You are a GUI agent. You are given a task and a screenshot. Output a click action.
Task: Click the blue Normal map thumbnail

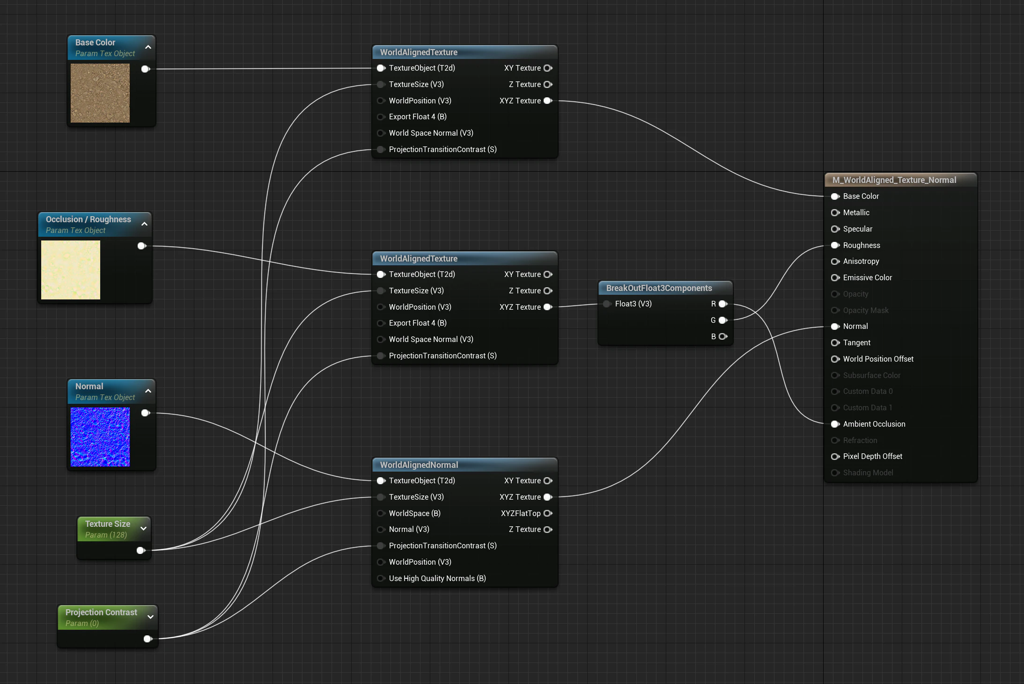point(100,437)
